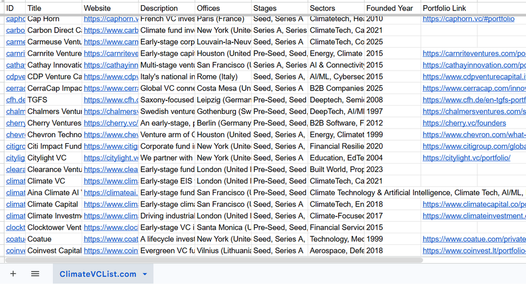Select the Vilnius (Lithuania) office cell

tap(223, 251)
